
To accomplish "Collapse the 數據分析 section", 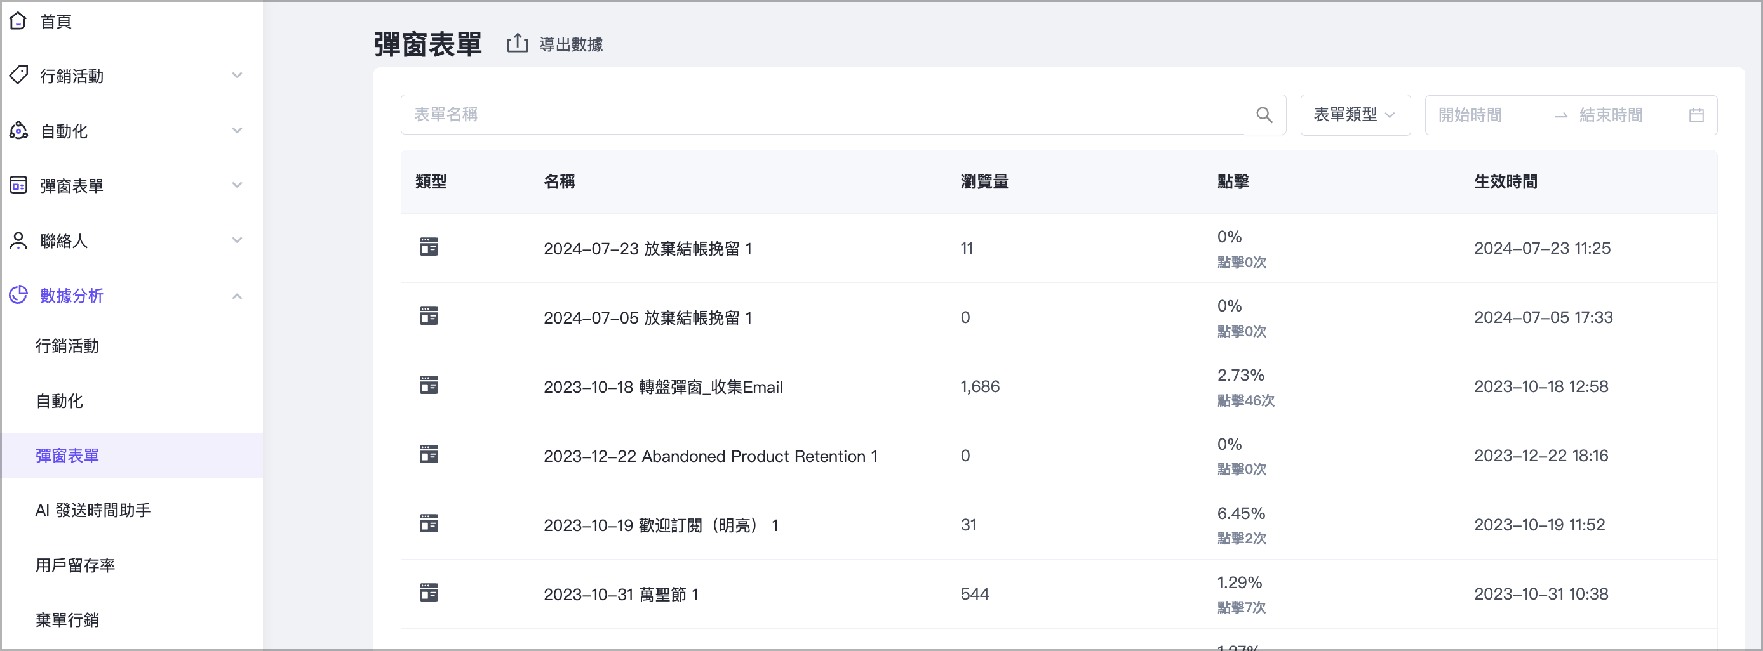I will [x=238, y=296].
